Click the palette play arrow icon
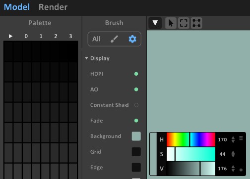The width and height of the screenshot is (250, 179). click(10, 36)
